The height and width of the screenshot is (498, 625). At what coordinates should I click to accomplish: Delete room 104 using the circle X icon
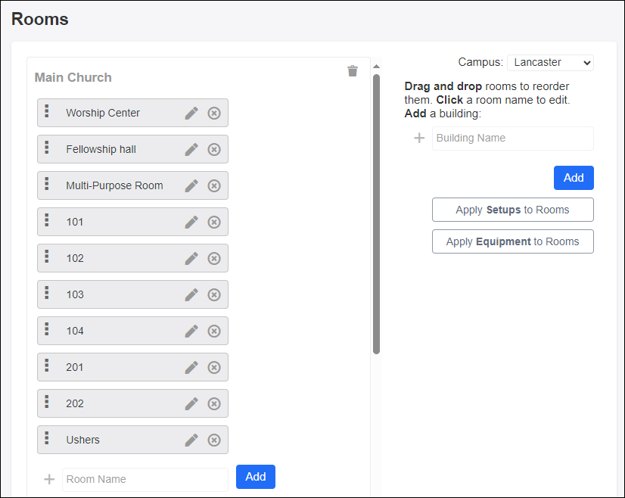214,331
